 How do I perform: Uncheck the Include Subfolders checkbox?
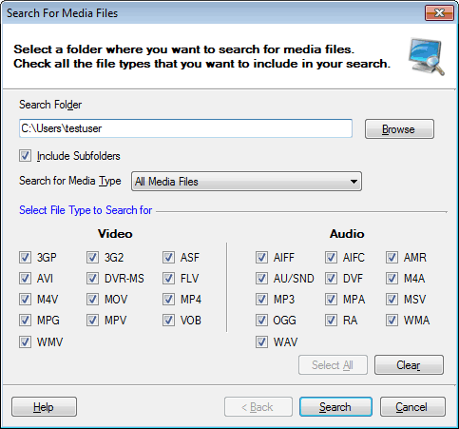(25, 156)
